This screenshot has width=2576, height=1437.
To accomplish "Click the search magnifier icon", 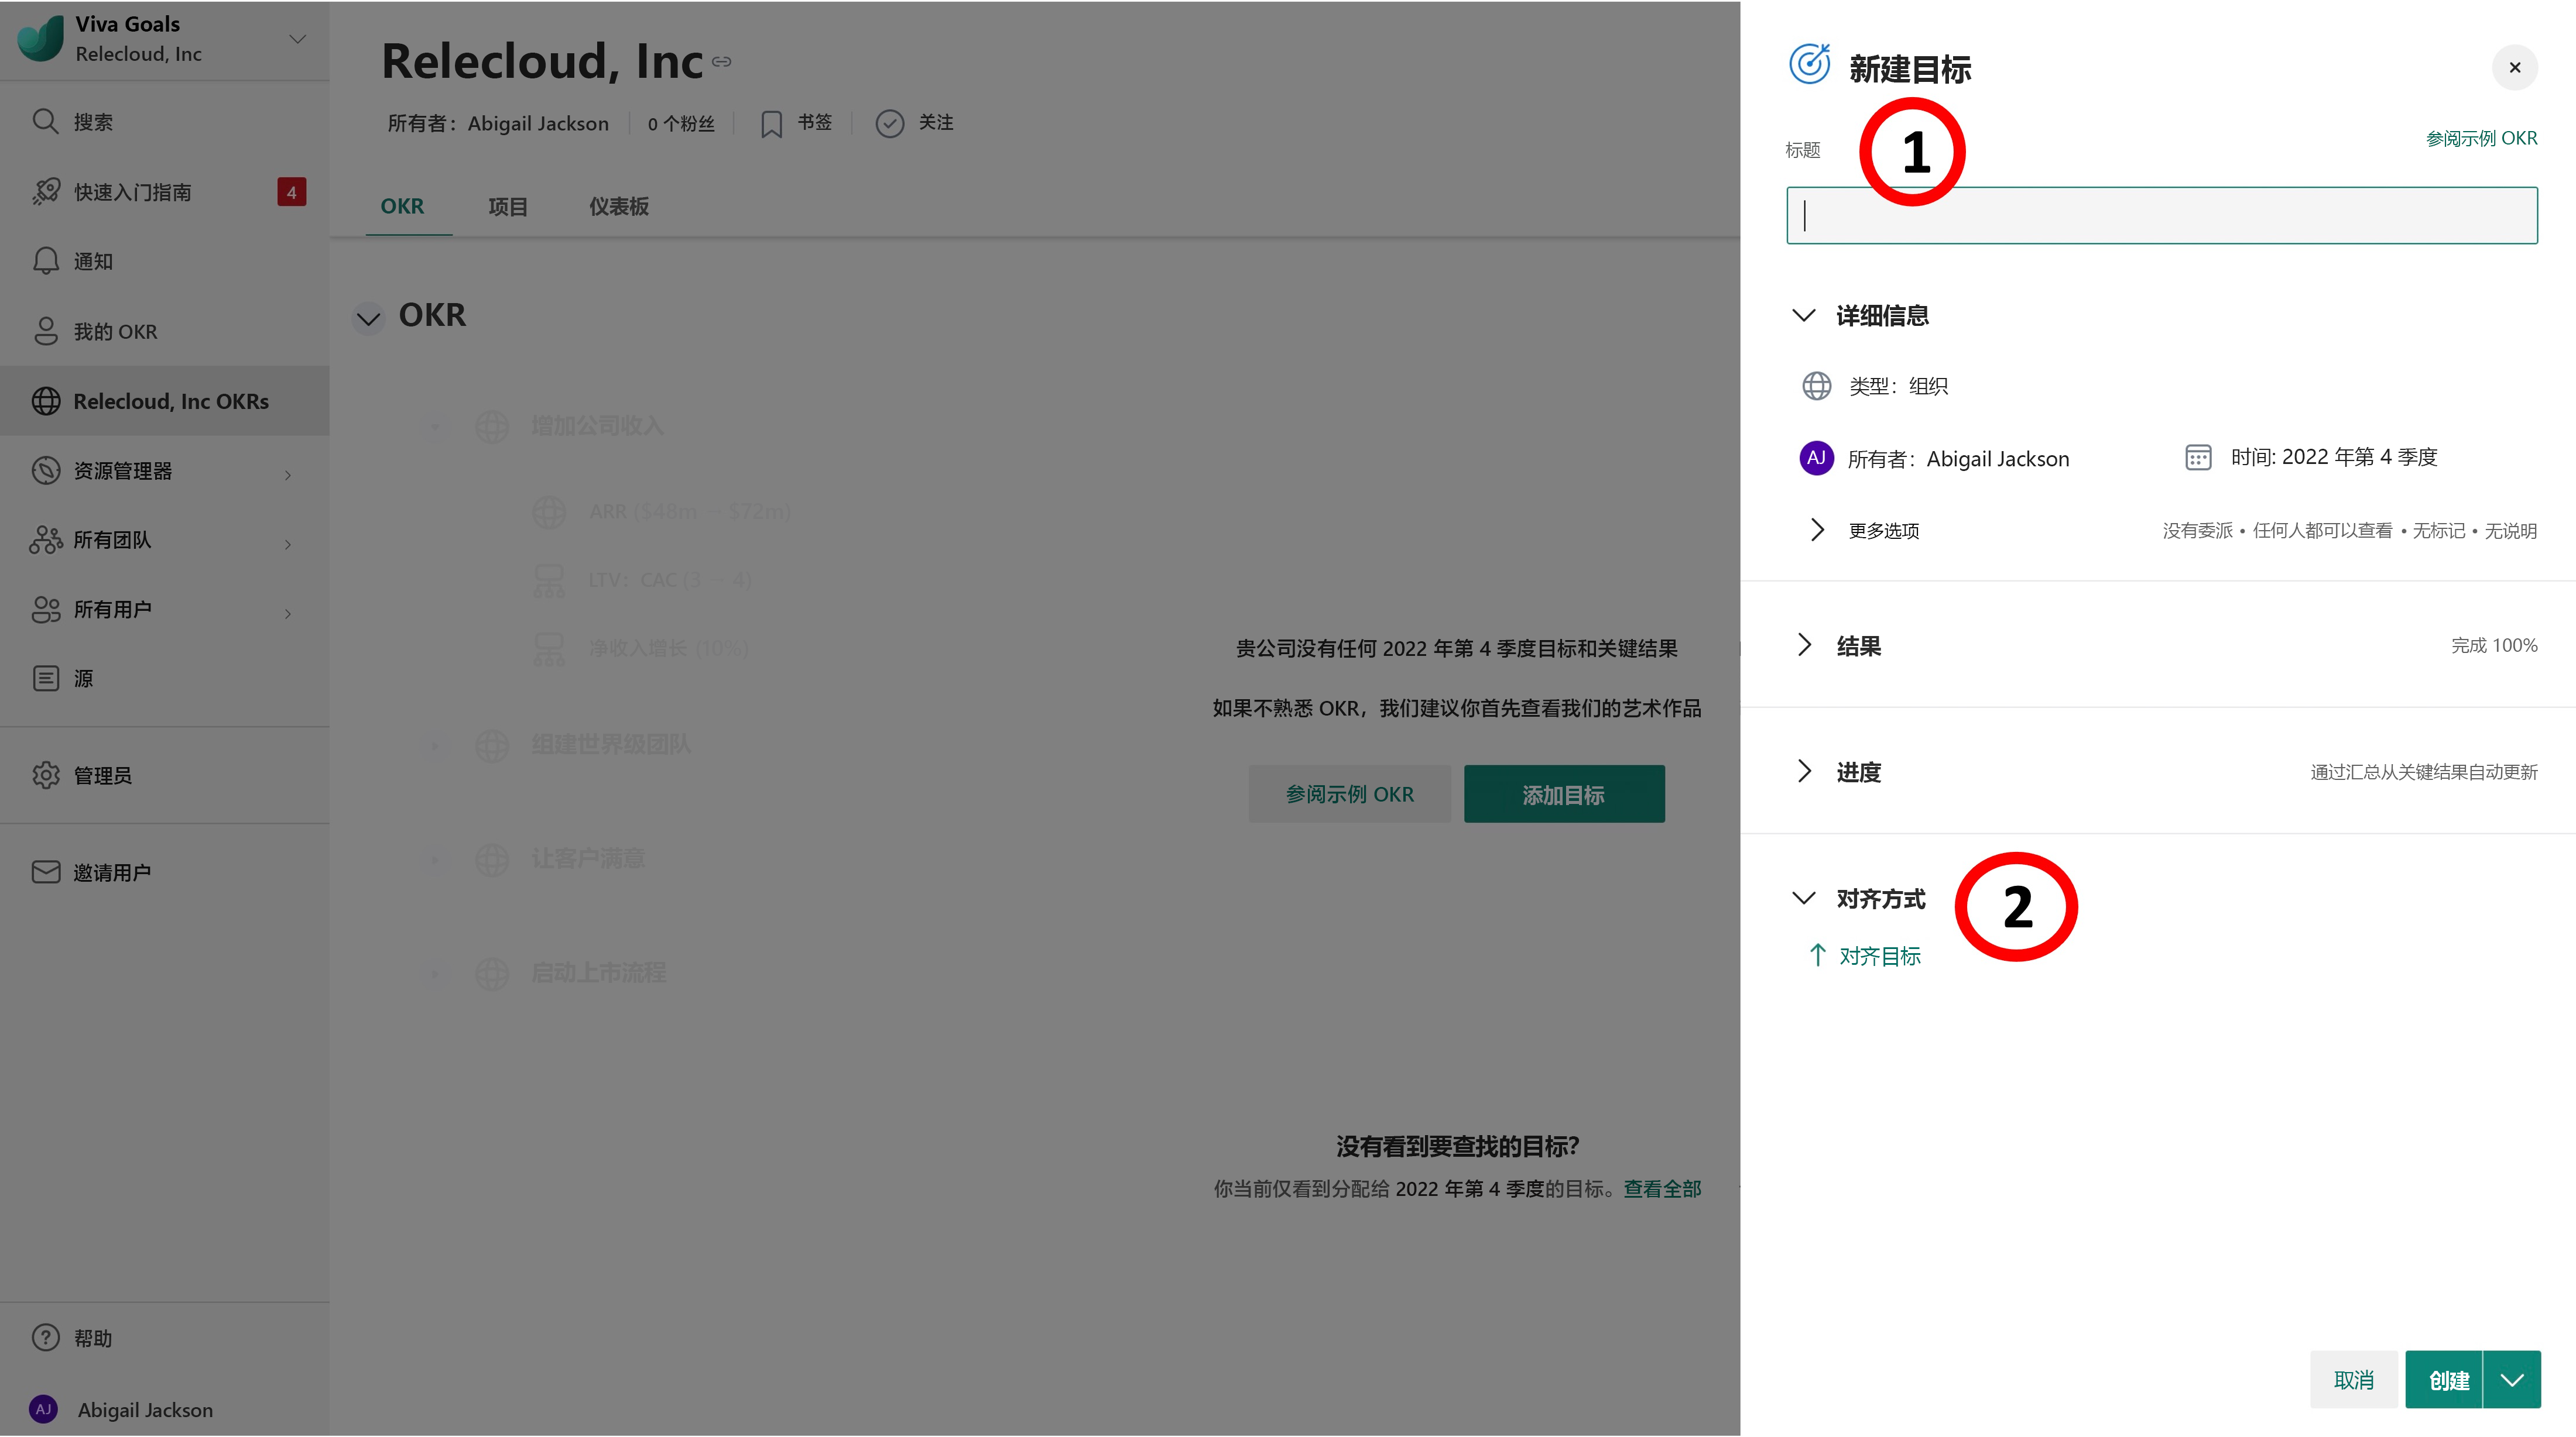I will pos(45,121).
